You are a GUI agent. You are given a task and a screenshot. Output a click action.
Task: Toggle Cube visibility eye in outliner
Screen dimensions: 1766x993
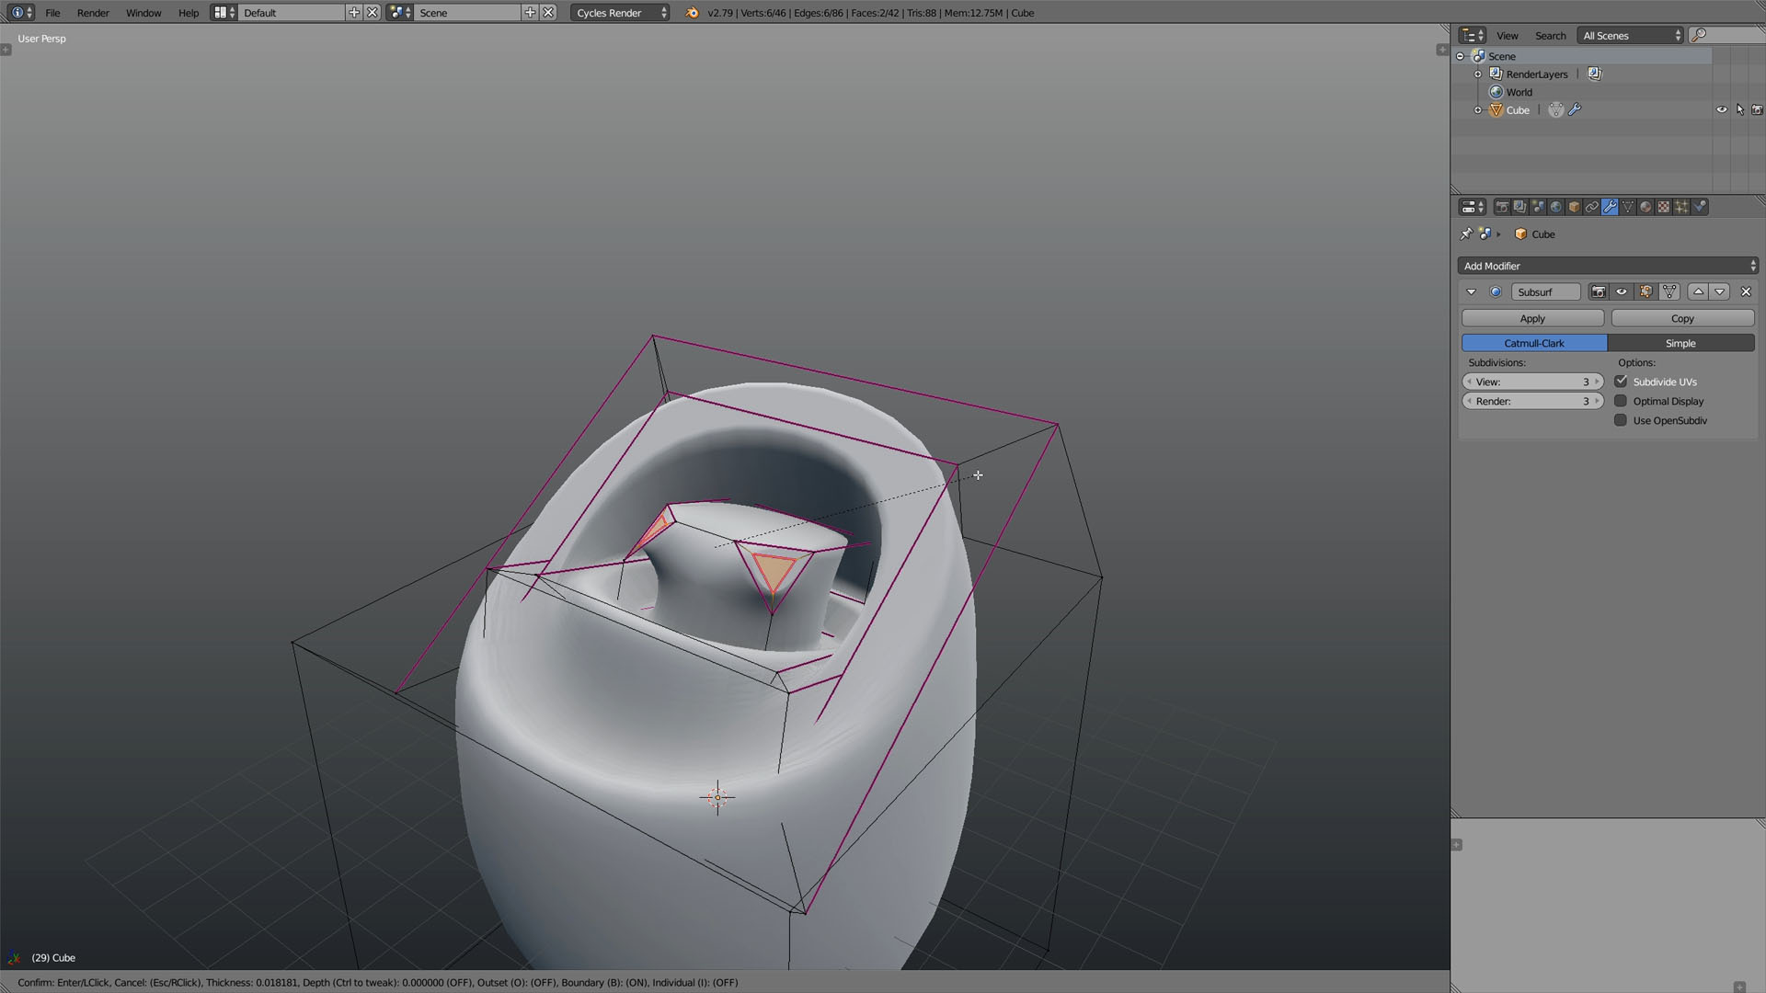point(1721,109)
